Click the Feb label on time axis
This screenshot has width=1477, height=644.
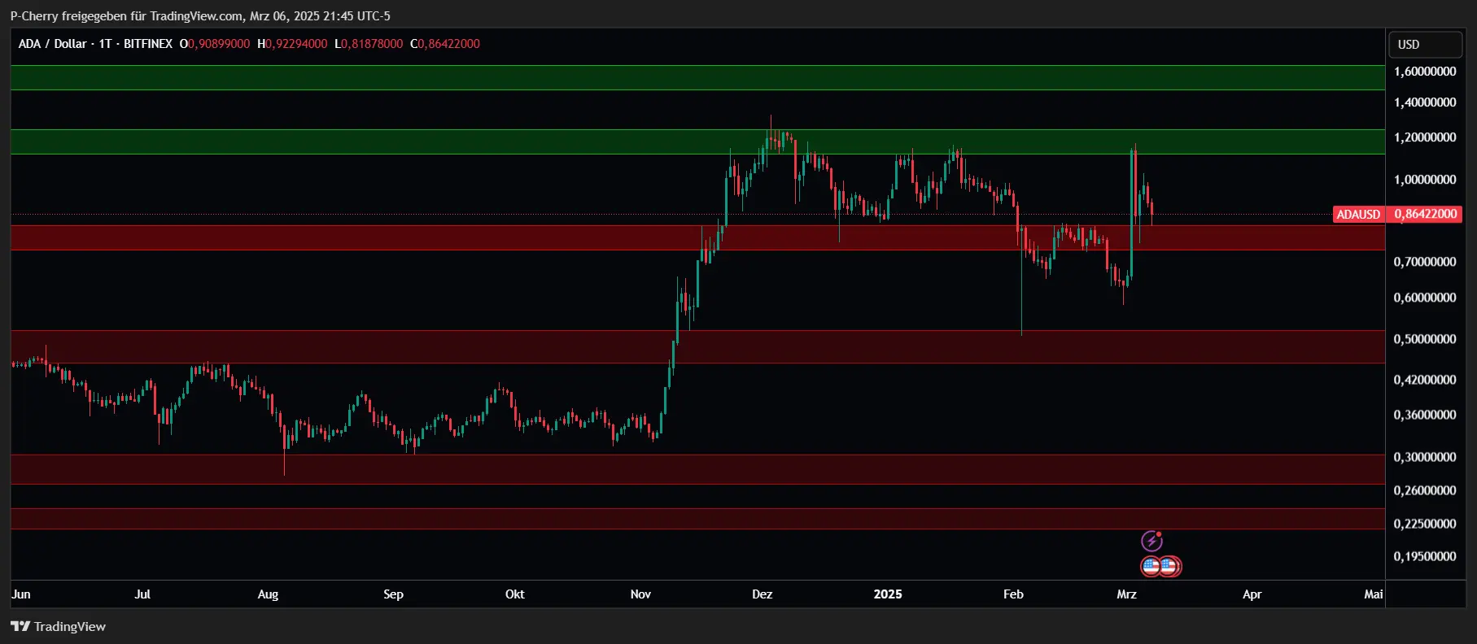pyautogui.click(x=1013, y=594)
